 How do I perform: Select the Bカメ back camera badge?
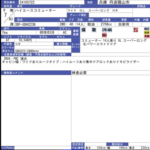click(104, 35)
